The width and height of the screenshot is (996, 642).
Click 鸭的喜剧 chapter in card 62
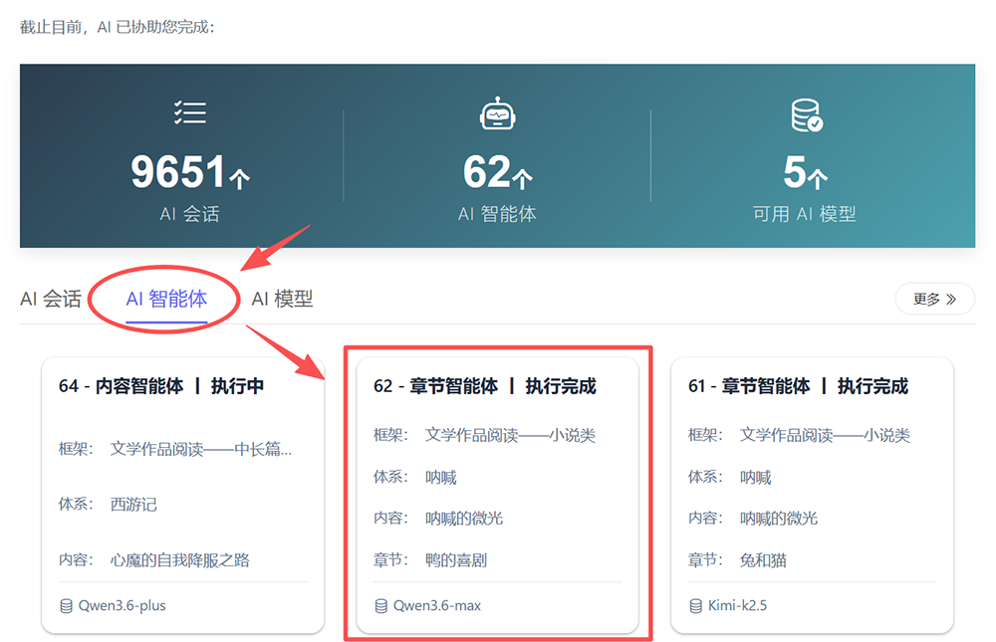pyautogui.click(x=456, y=560)
